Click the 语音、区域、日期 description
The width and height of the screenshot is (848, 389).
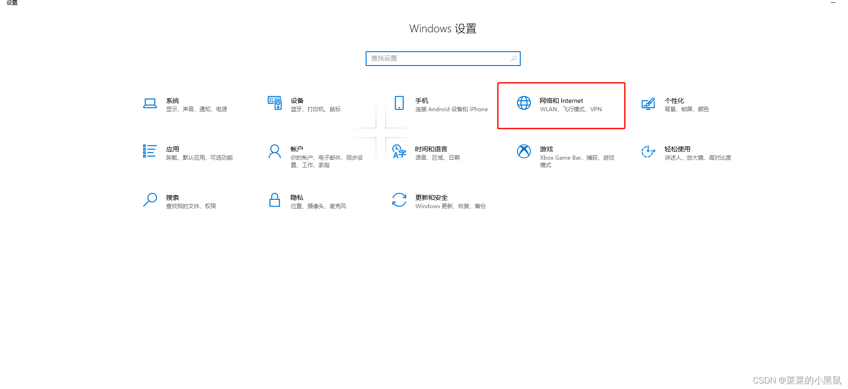pos(438,158)
